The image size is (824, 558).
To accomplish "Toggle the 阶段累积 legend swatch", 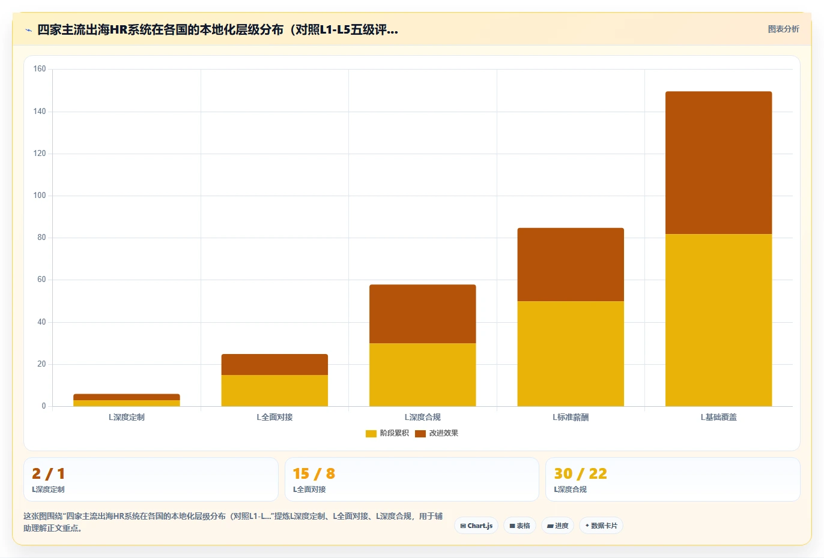I will point(371,433).
